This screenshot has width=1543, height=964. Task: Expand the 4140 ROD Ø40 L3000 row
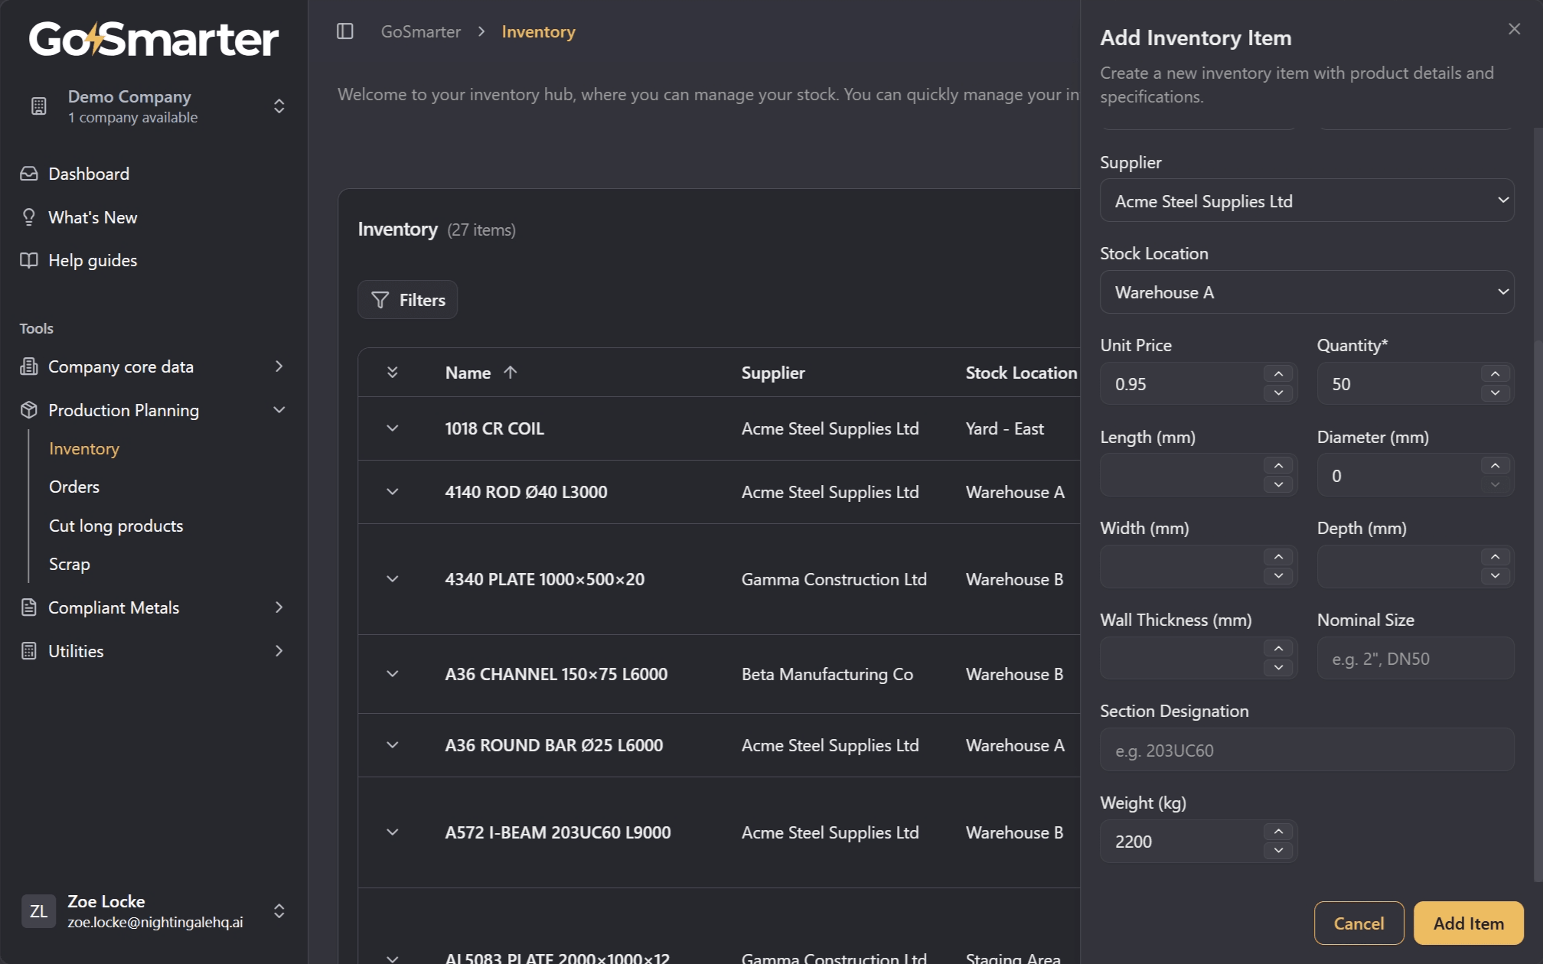(x=393, y=492)
